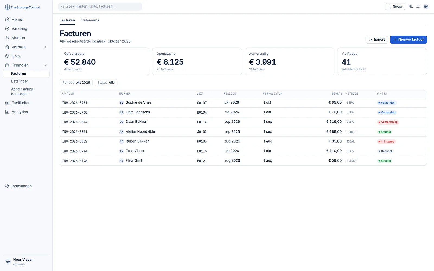Click the Home sidebar icon
Image resolution: width=434 pixels, height=271 pixels.
point(7,20)
